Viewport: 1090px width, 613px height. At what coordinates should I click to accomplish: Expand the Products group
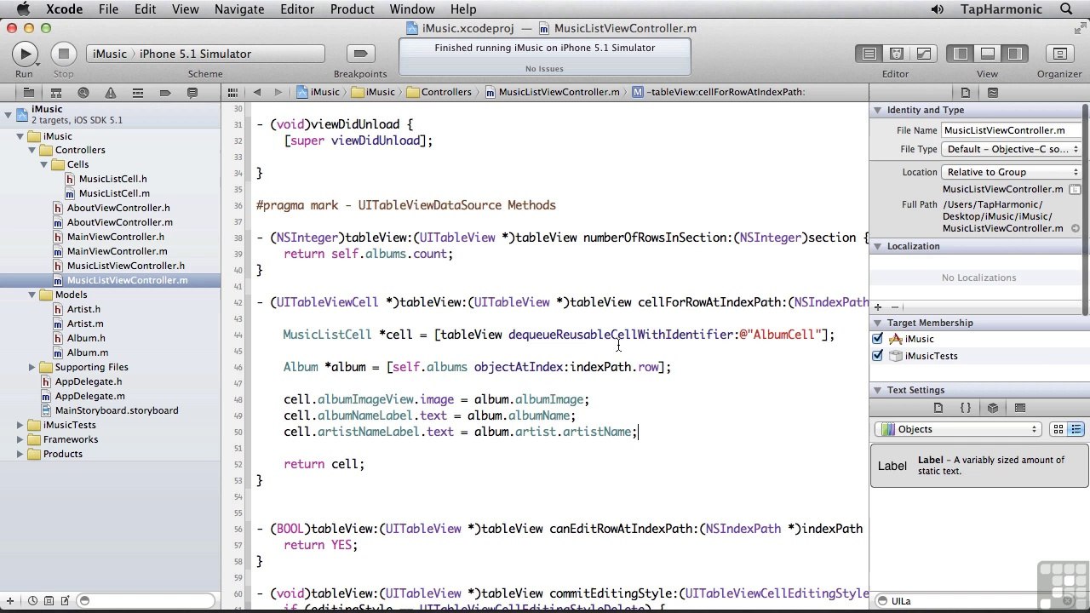coord(20,454)
